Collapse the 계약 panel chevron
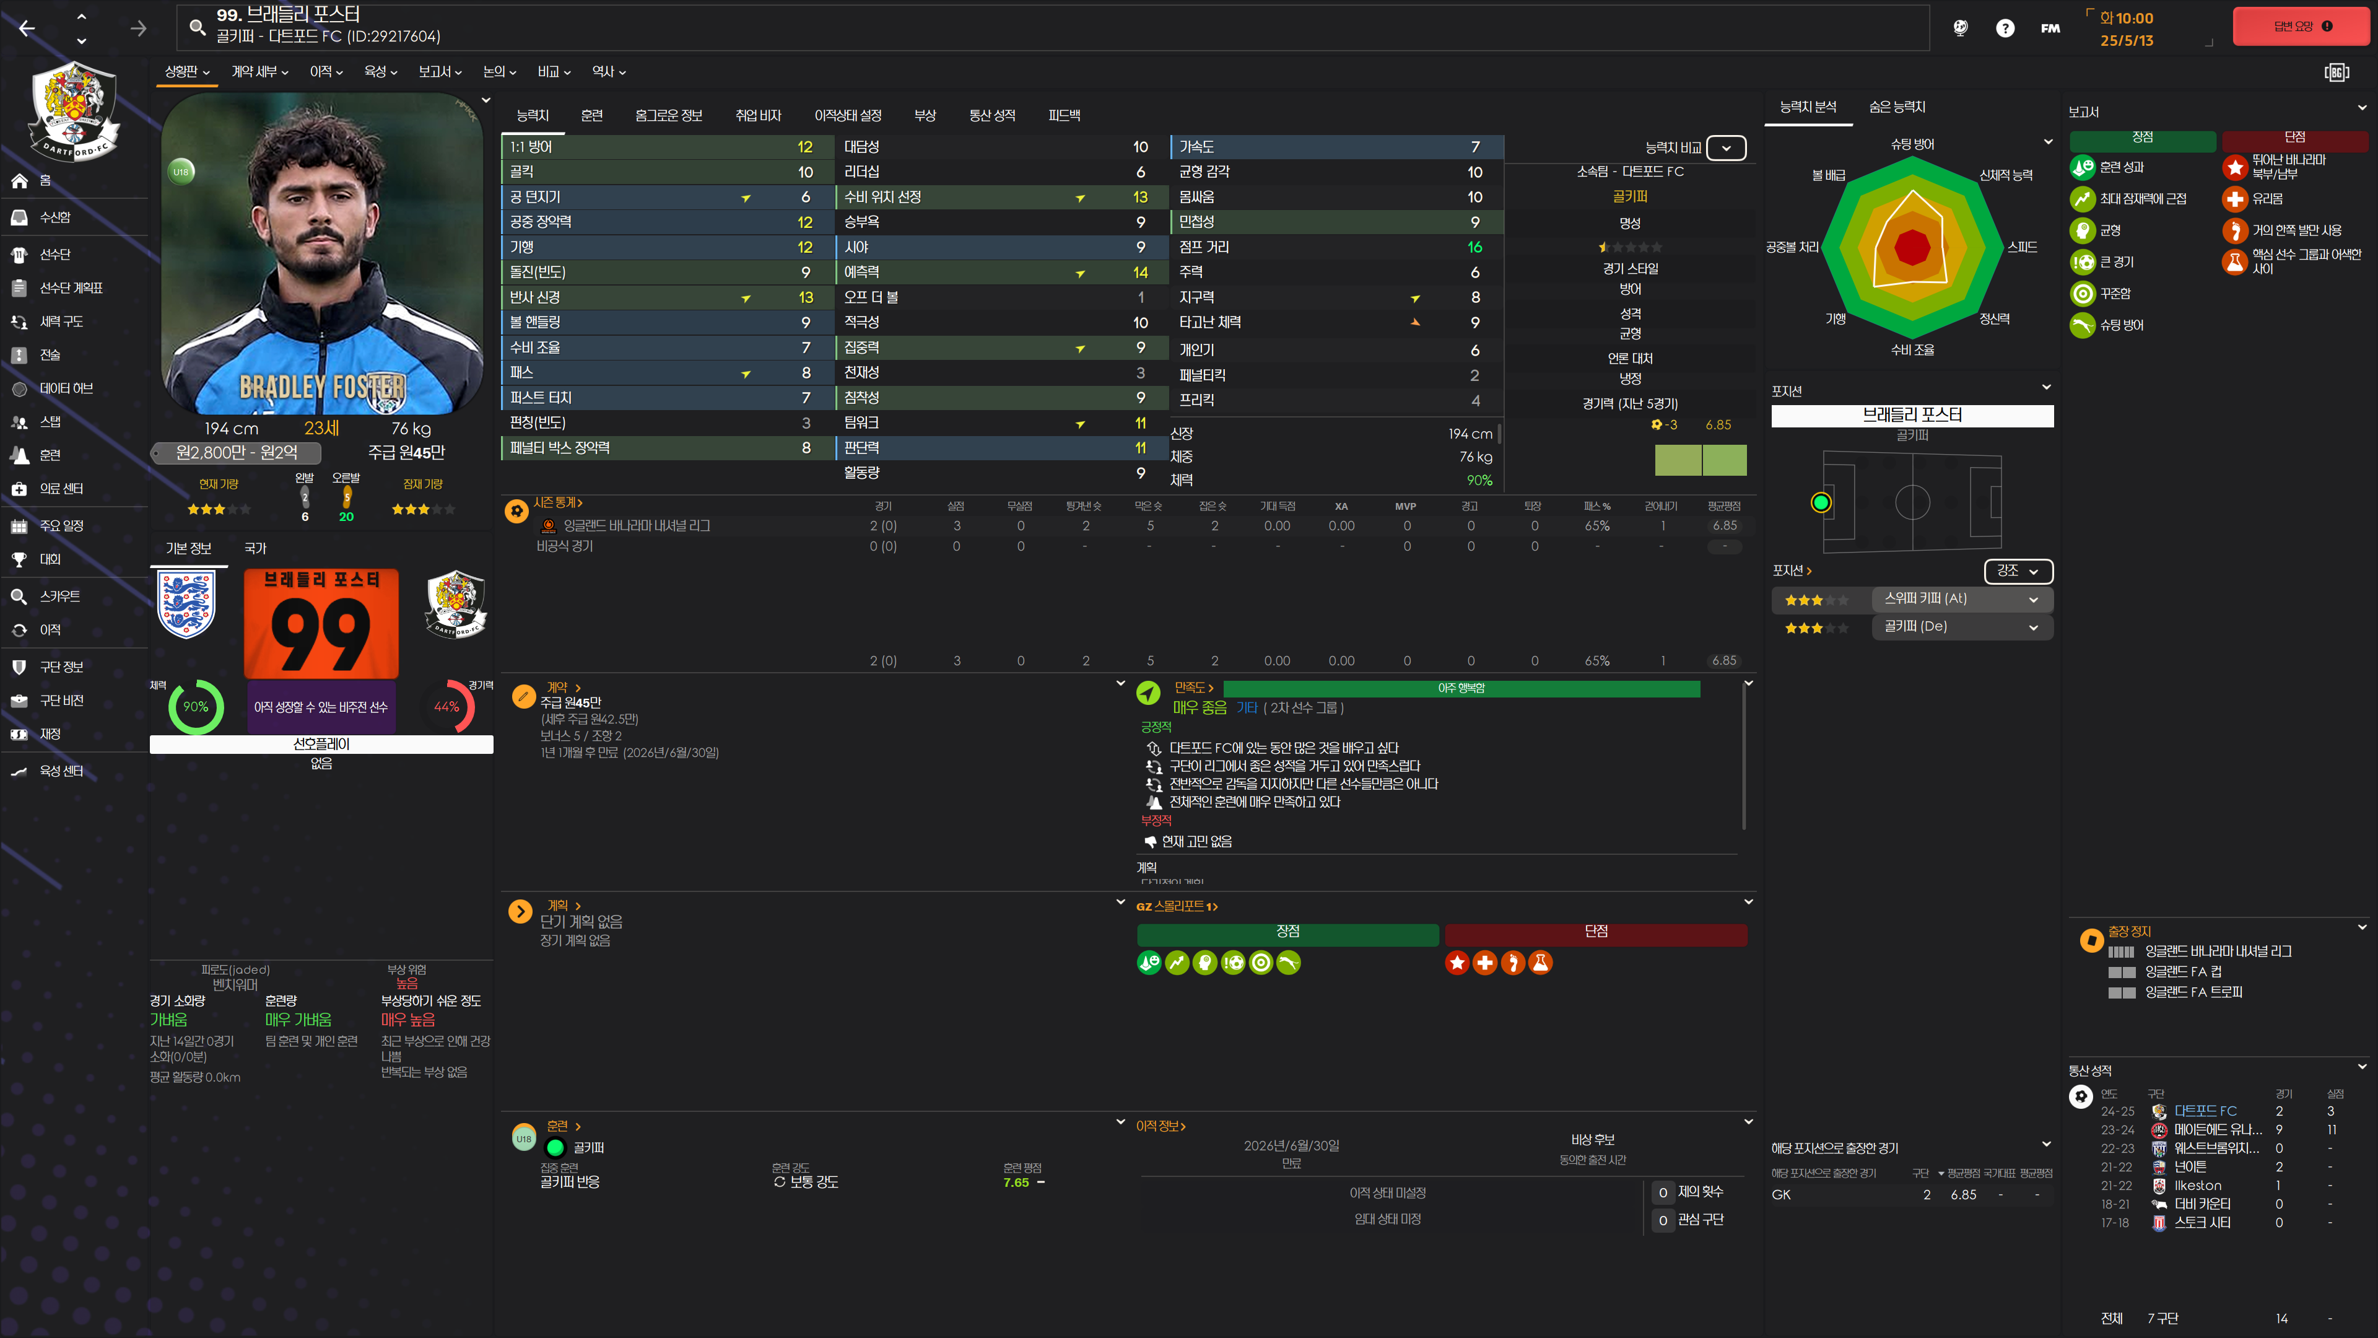Screen dimensions: 2378x1338 click(1121, 683)
